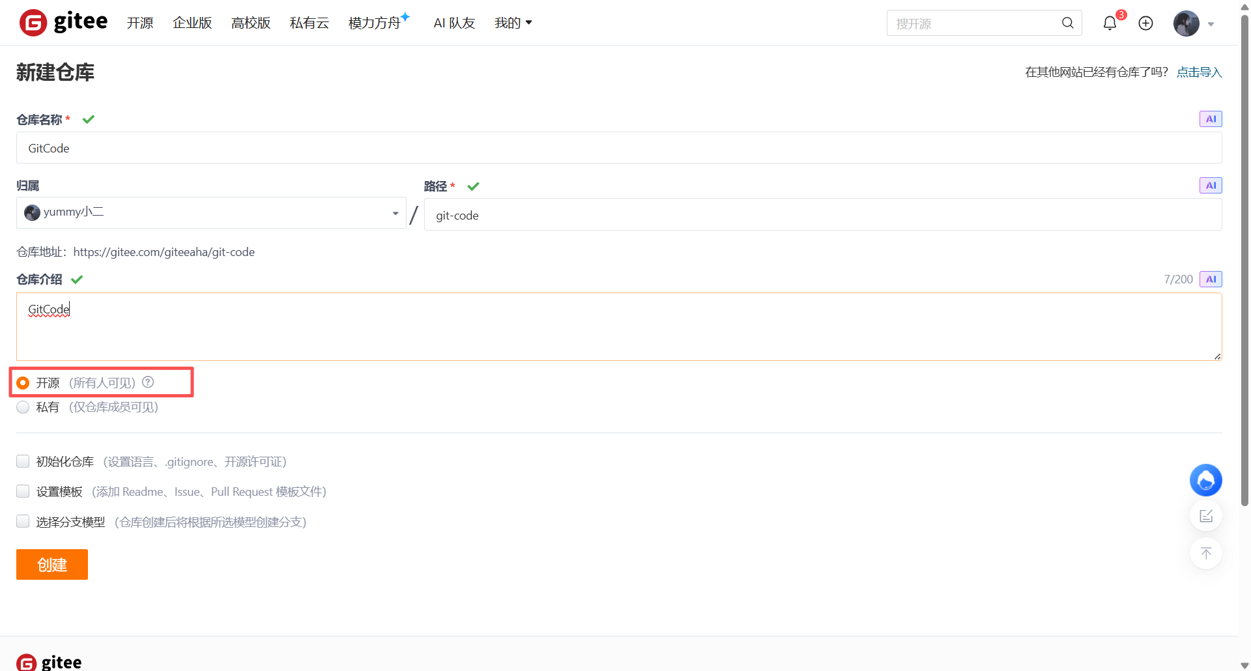
Task: Open the 开源 nav item
Action: point(140,23)
